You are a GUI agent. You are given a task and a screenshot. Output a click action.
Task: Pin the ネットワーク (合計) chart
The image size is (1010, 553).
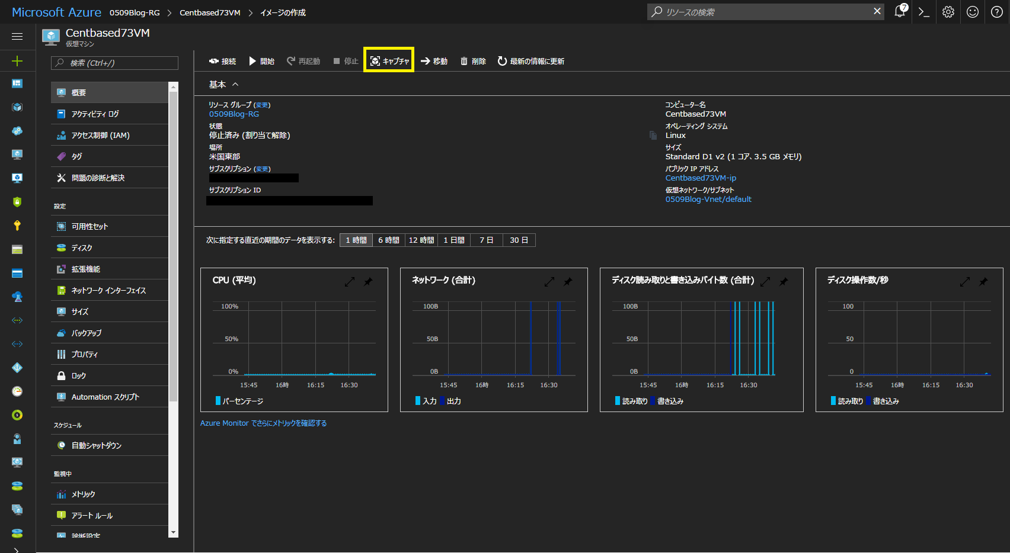pyautogui.click(x=568, y=282)
